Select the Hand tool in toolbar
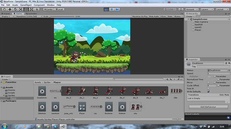This screenshot has width=231, height=129. pos(4,9)
